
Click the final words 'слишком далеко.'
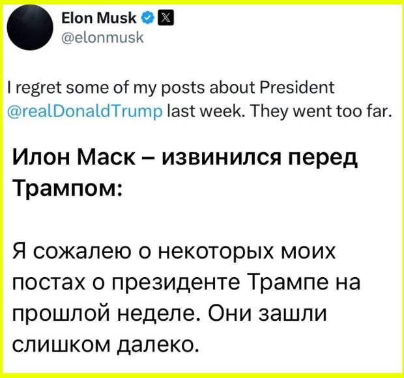click(x=106, y=345)
